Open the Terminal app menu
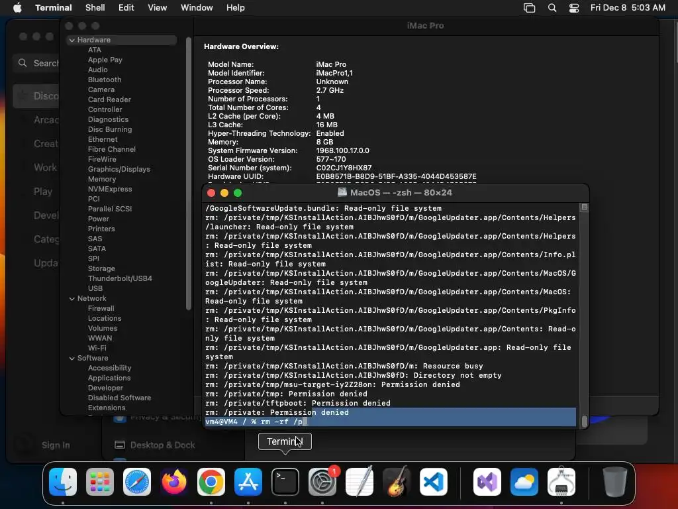 pos(54,8)
